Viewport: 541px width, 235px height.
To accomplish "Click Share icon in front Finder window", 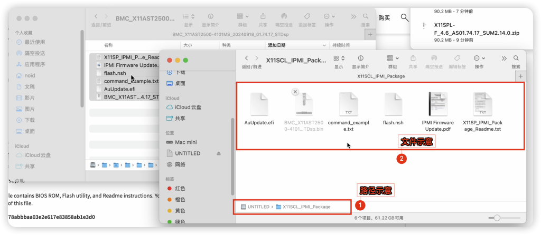I will (413, 58).
